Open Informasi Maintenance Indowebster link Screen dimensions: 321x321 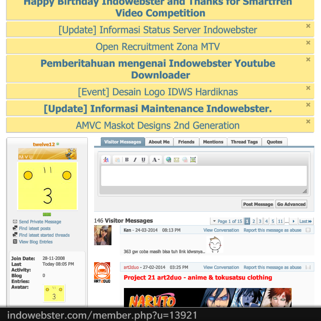(x=158, y=109)
